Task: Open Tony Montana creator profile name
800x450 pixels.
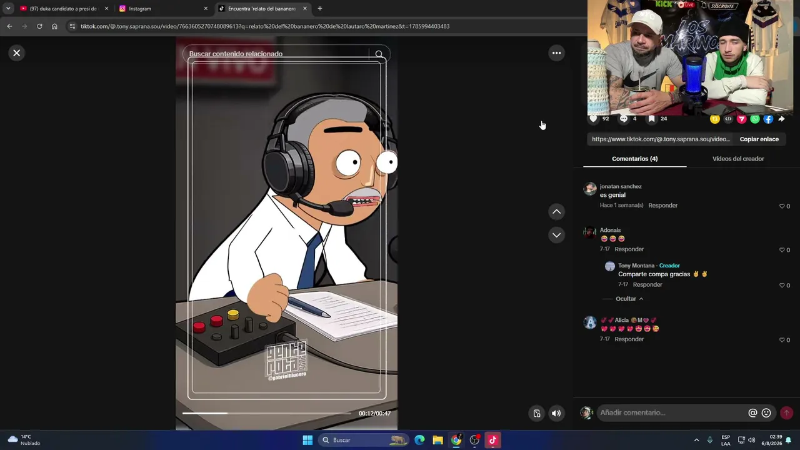Action: click(x=636, y=266)
